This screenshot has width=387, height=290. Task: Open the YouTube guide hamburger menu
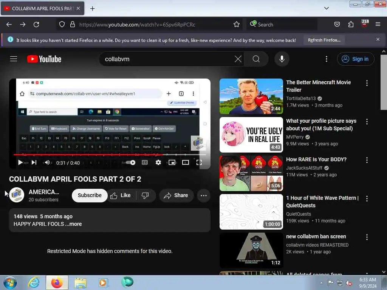14,59
